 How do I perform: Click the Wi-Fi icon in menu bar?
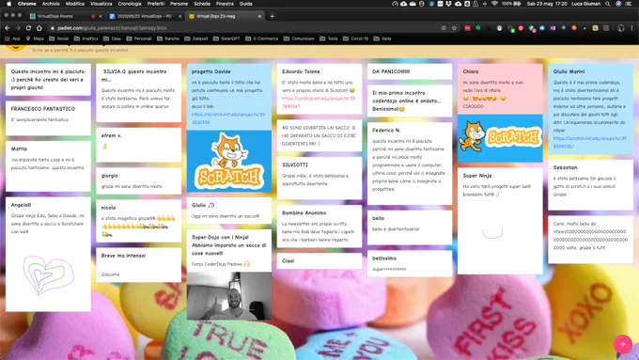[494, 4]
